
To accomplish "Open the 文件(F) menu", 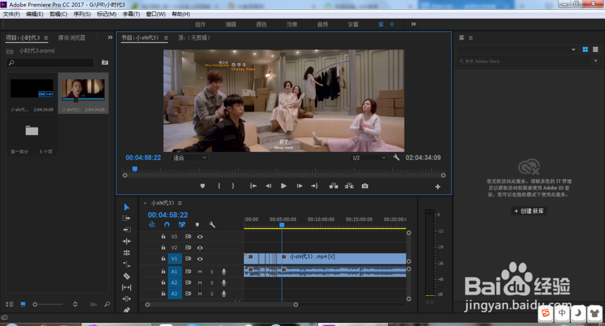I will click(x=11, y=14).
